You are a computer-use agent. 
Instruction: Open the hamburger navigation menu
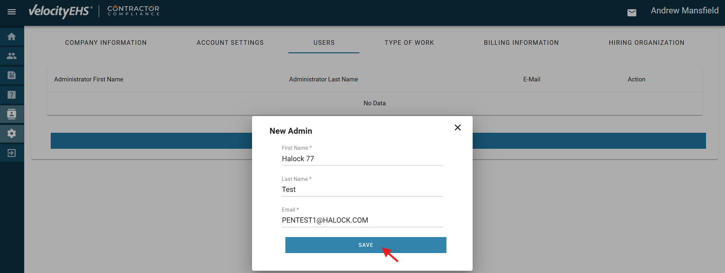12,12
